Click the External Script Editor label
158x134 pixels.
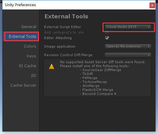pos(63,27)
